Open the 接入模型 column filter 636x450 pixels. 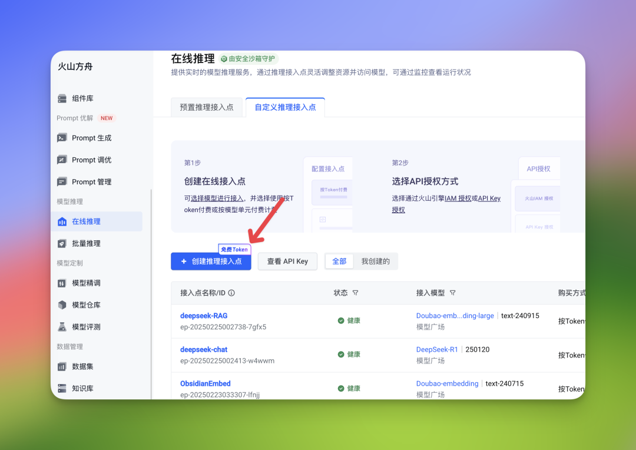point(452,293)
